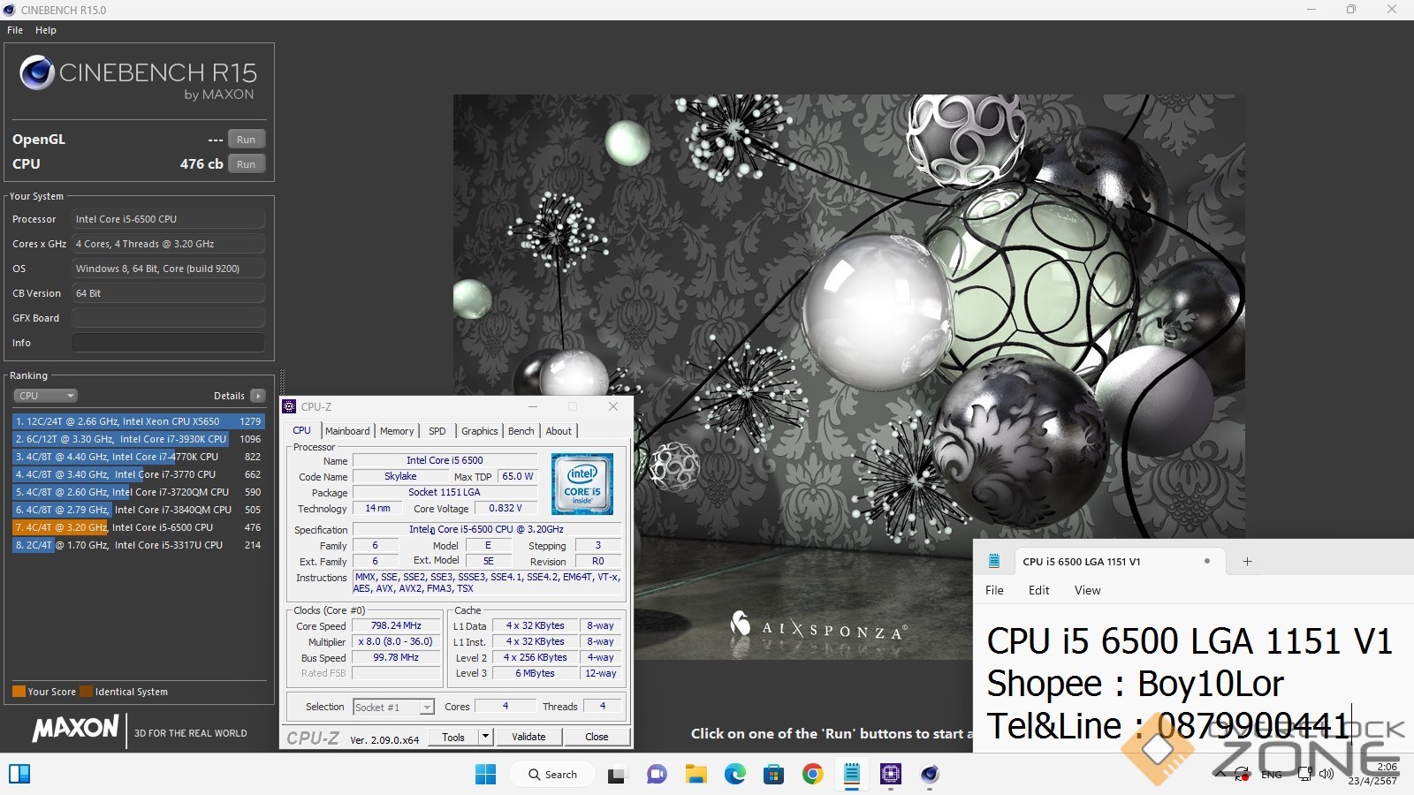Open the Windows Start menu
The image size is (1414, 795).
click(x=485, y=775)
